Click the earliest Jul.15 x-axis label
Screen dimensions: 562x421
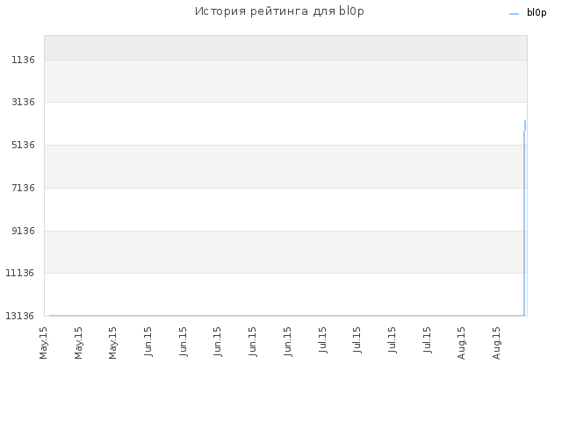click(x=322, y=339)
